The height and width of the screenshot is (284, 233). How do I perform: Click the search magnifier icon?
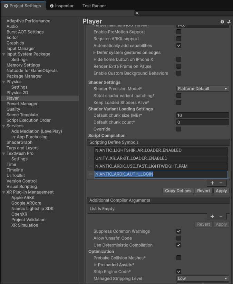coord(137,13)
